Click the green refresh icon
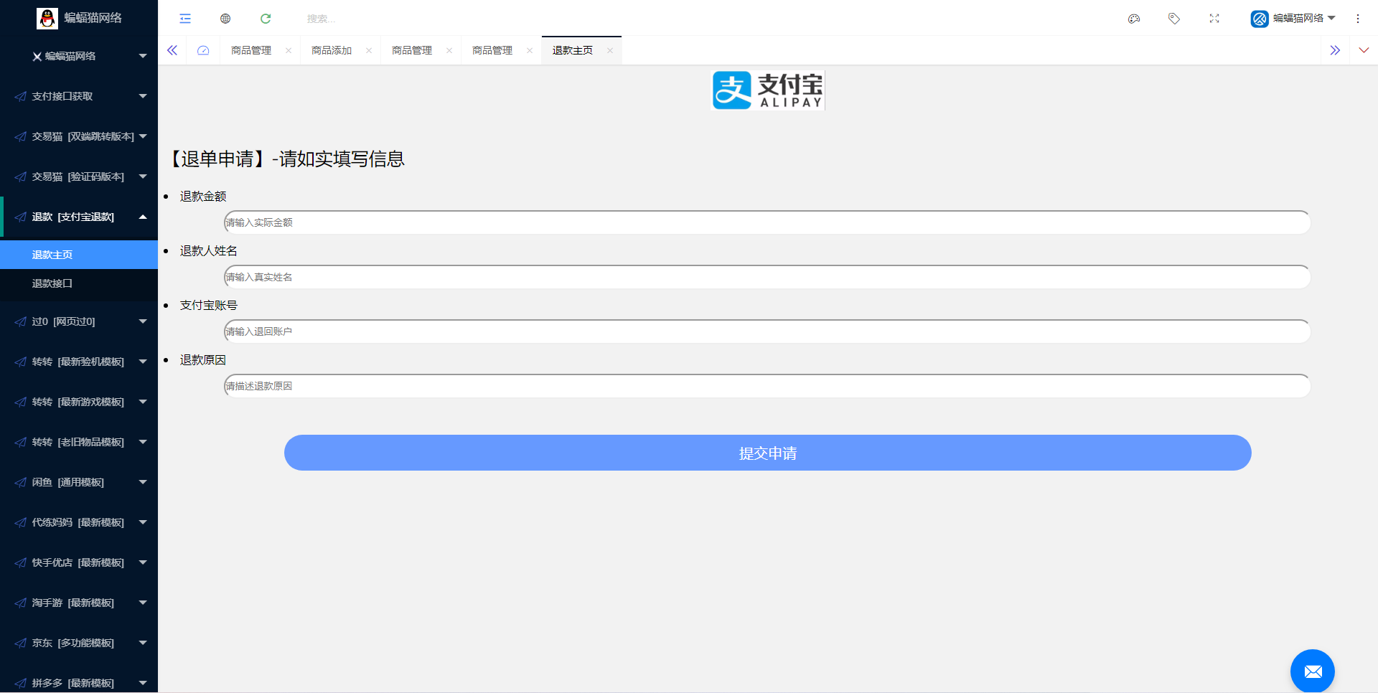This screenshot has height=693, width=1378. coord(266,19)
